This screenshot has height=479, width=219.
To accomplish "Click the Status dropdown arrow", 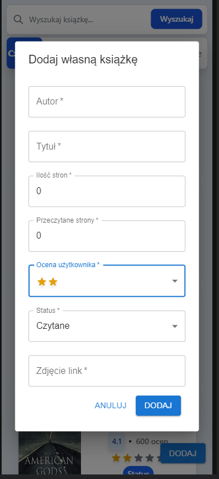I will click(x=175, y=326).
